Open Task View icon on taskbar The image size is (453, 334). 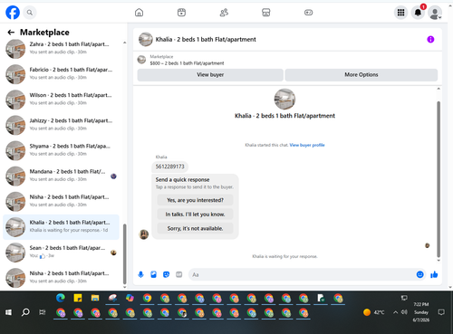[43, 312]
